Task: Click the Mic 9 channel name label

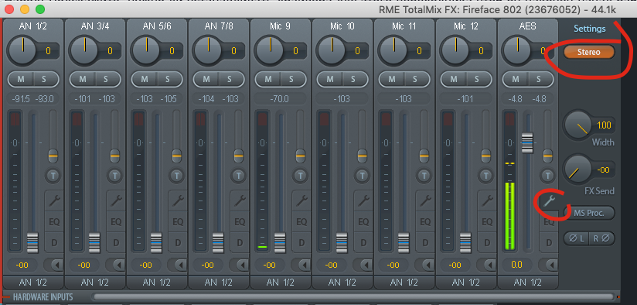Action: coord(280,26)
